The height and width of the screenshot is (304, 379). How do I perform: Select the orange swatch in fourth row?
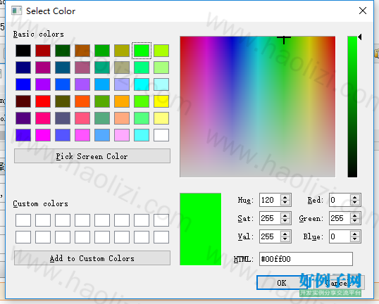[x=122, y=101]
